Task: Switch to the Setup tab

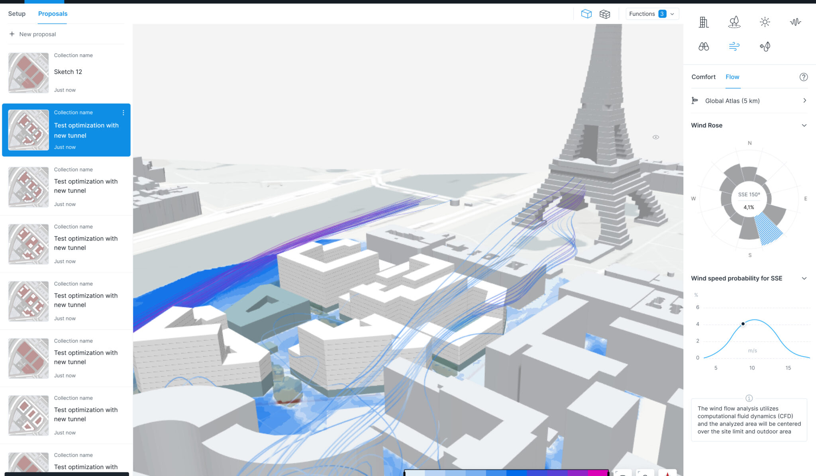Action: tap(17, 14)
